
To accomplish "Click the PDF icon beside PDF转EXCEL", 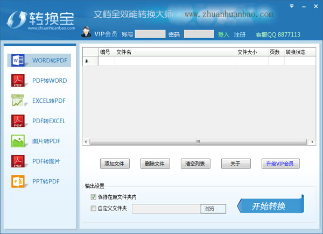I will coord(18,120).
